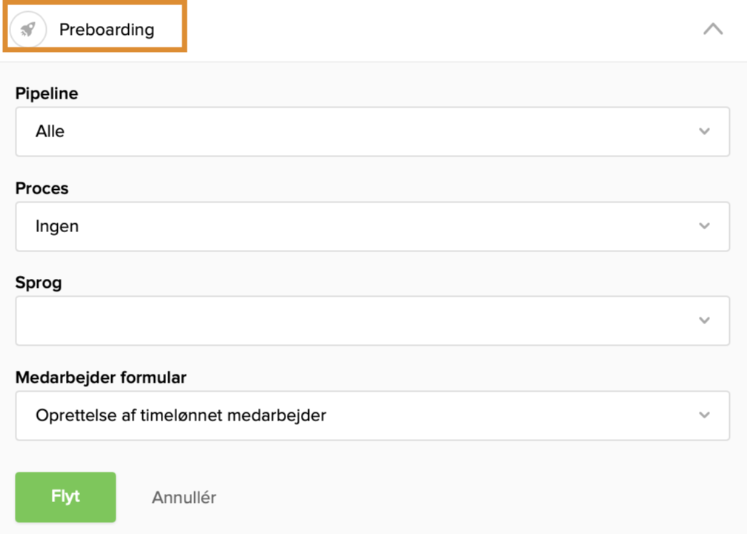This screenshot has height=534, width=747.
Task: Select the Preboarding header title
Action: [x=107, y=30]
